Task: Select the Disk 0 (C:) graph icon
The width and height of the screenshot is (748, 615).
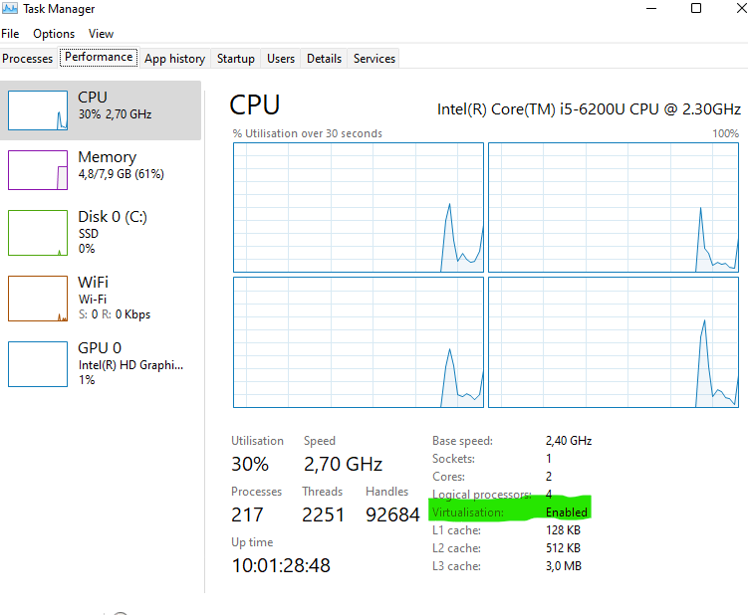Action: pos(38,233)
